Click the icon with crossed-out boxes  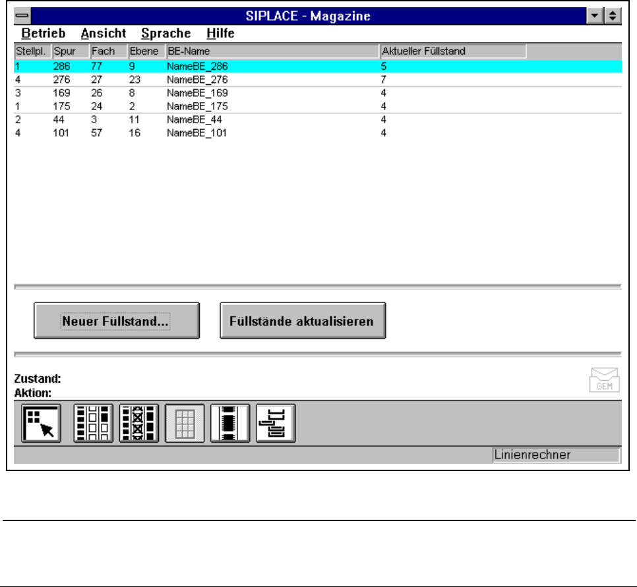pyautogui.click(x=138, y=423)
